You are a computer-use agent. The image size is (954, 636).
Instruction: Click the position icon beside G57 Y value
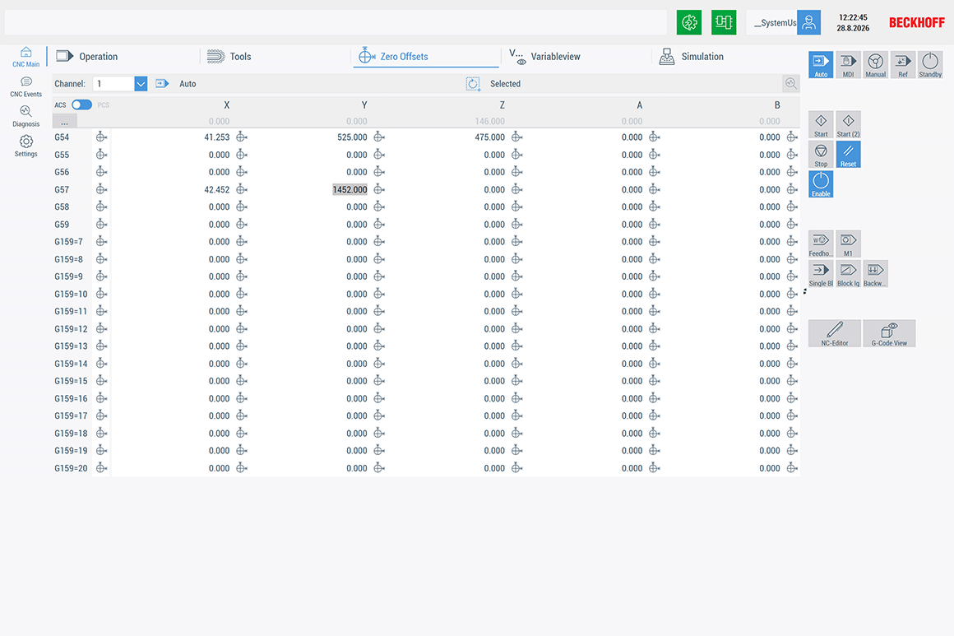pyautogui.click(x=379, y=189)
